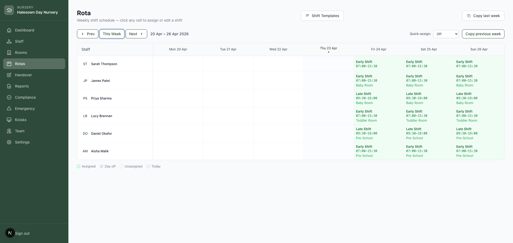Edit Priya Sharma's Sat 25 Apr Late Shift
Image resolution: width=513 pixels, height=243 pixels.
429,98
